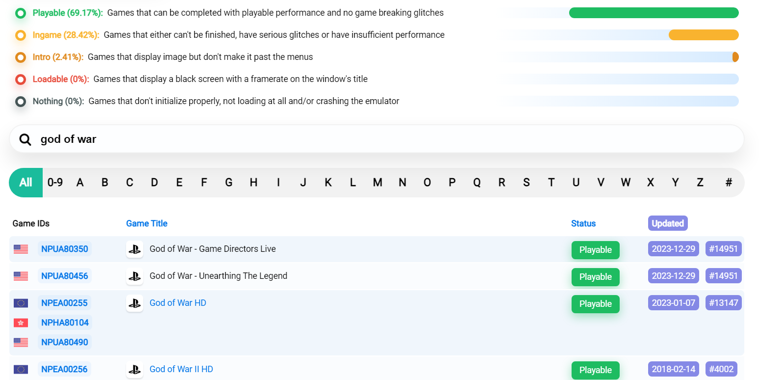Click the Ingame (28.42%) label
The image size is (759, 380).
(x=66, y=35)
